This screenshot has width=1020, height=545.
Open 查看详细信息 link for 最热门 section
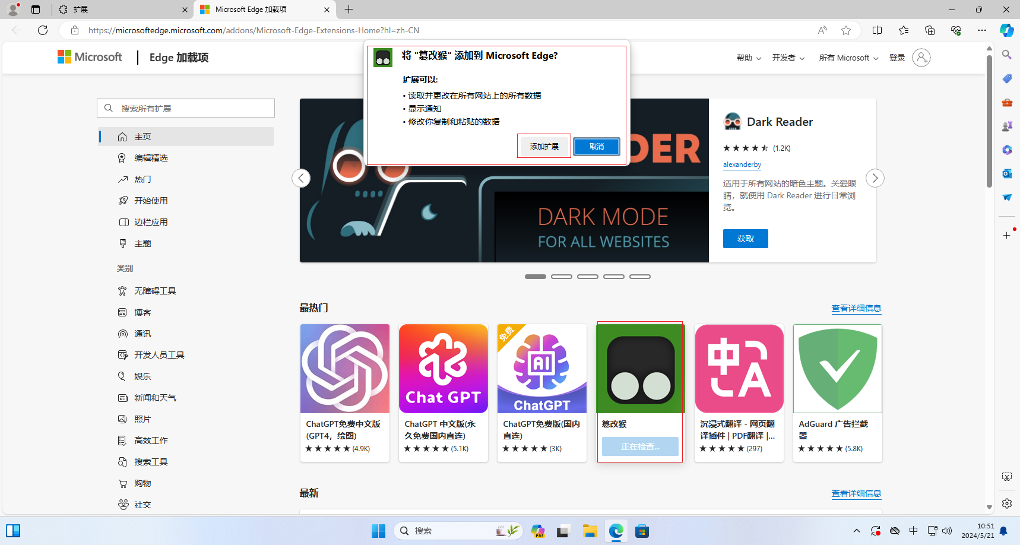pyautogui.click(x=856, y=308)
